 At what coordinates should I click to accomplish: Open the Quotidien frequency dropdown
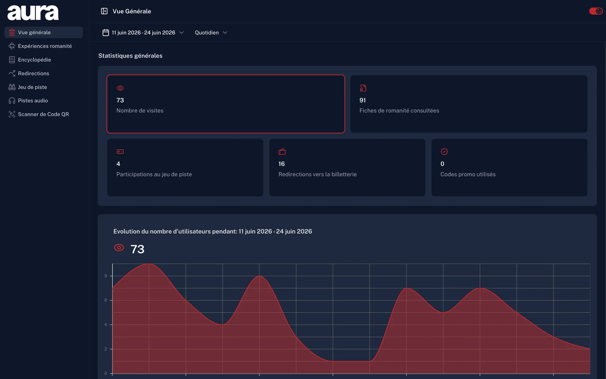pos(211,33)
